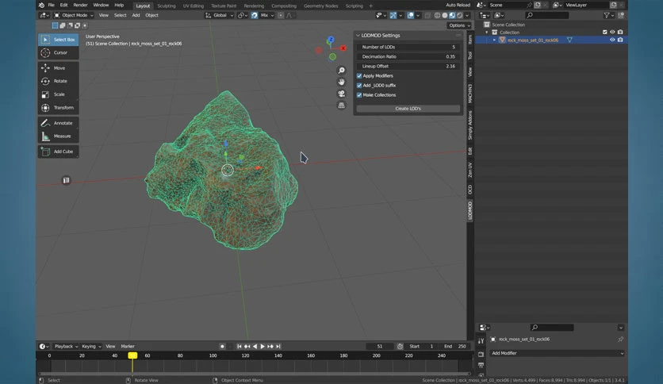Click the play animation button

263,347
